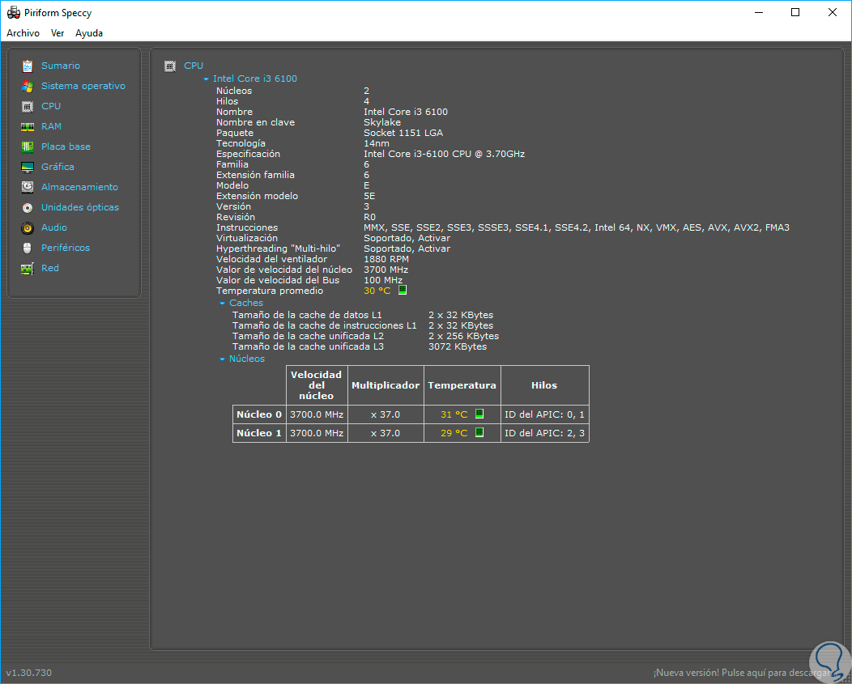The width and height of the screenshot is (852, 684).
Task: Go to the CPU section in sidebar
Action: click(x=51, y=106)
